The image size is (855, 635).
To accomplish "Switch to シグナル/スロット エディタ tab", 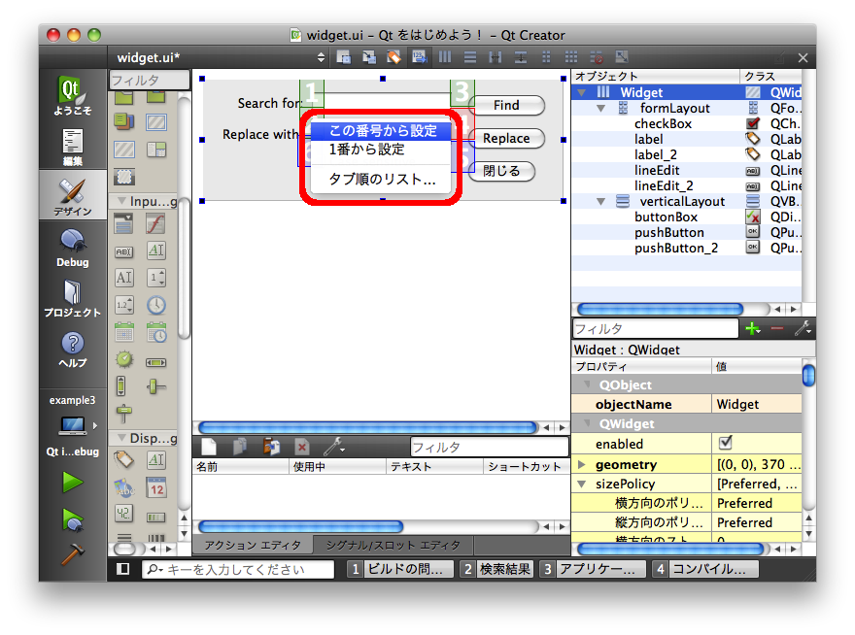I will [x=393, y=546].
